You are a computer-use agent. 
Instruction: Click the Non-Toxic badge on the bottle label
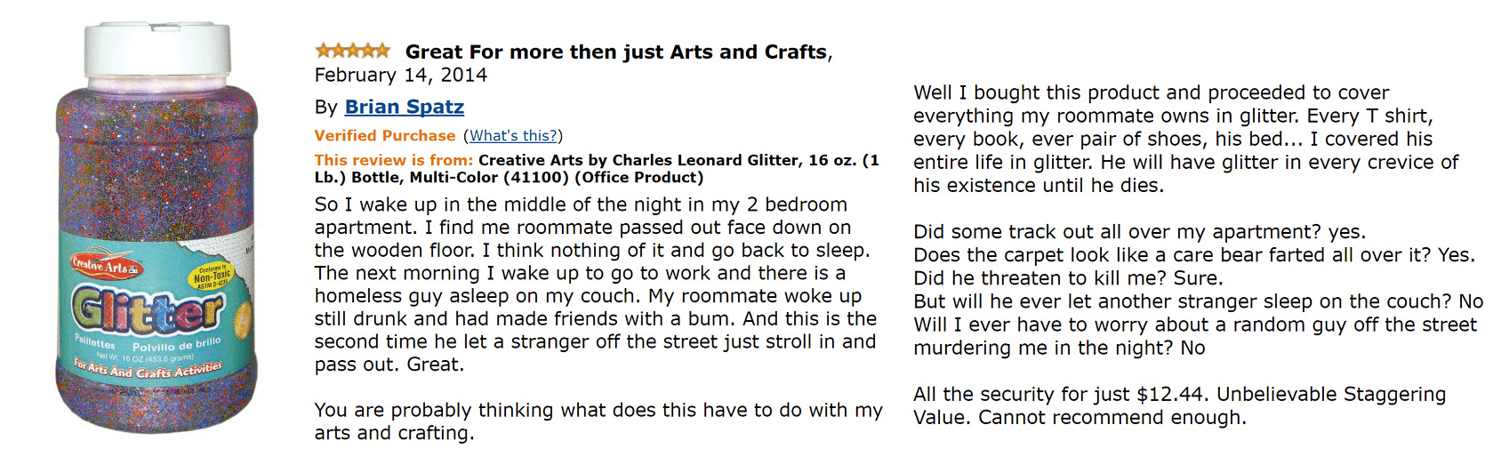tap(213, 277)
